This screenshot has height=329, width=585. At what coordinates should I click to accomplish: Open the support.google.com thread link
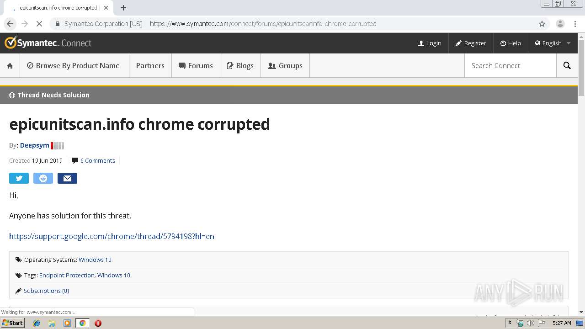(x=112, y=236)
